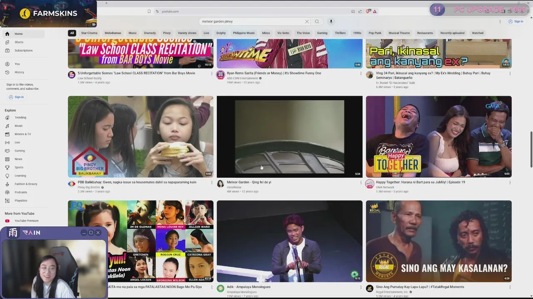Viewport: 533px width, 299px height.
Task: Open options for Patalastas Noon video
Action: tap(212, 287)
